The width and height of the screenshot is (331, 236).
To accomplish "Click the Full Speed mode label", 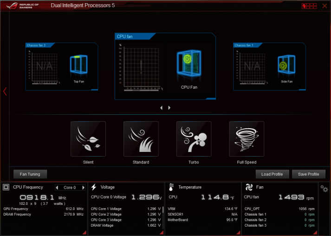I will coord(247,162).
